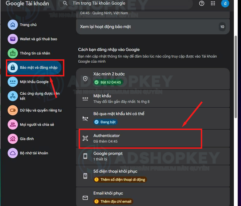The image size is (241, 206).
Task: Click the Gia đình house icon
Action: [13, 139]
